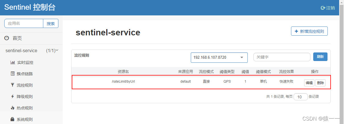344x124 pixels.
Task: Click the Sentinel 控制台 title
Action: click(30, 7)
